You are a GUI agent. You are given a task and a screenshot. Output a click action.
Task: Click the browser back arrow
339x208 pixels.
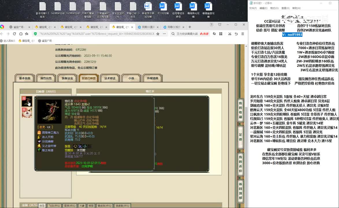point(2,34)
